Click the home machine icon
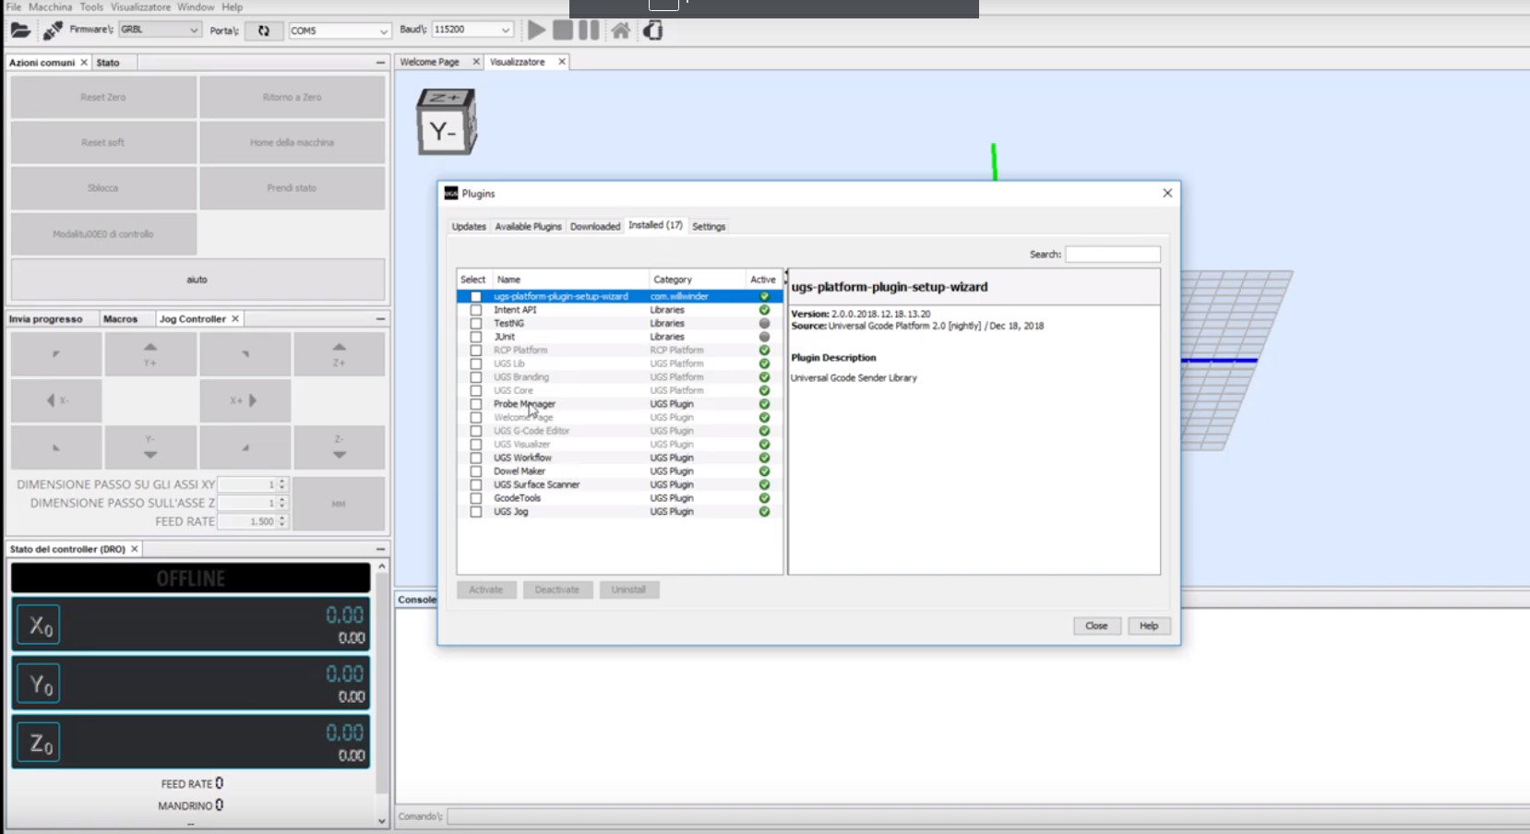The image size is (1530, 834). click(621, 30)
